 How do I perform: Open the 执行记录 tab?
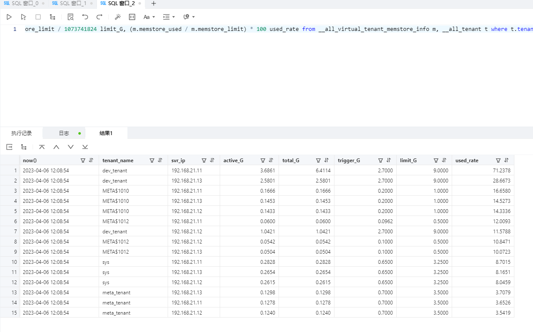coord(22,133)
